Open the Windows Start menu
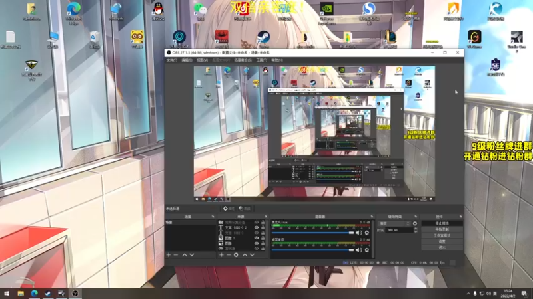The image size is (533, 299). coord(7,293)
